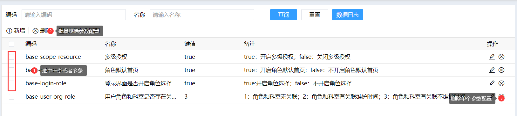Check the base-user-org-role row checkbox
Screen dimensions: 517x116
(12, 97)
